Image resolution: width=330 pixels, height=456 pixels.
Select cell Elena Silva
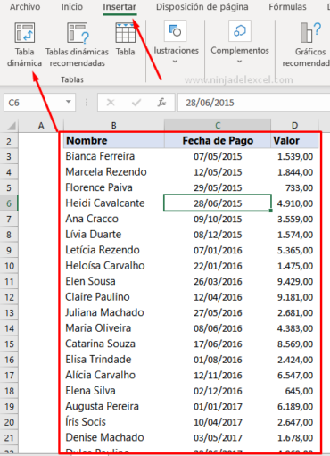click(114, 391)
